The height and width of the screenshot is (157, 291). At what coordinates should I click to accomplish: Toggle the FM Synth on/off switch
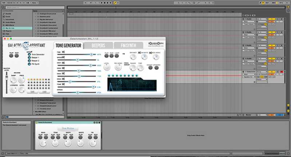[29, 64]
